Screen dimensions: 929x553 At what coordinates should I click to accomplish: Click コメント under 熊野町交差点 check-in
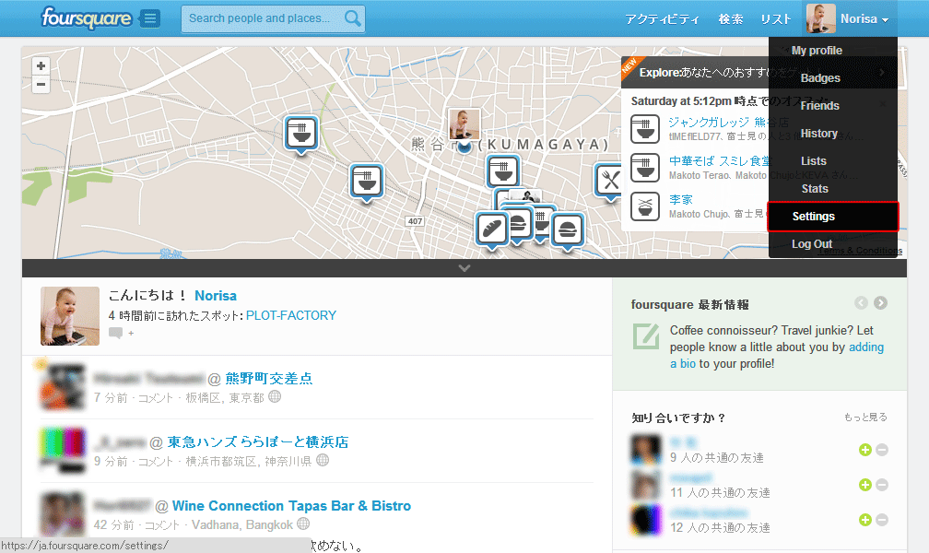pos(156,398)
